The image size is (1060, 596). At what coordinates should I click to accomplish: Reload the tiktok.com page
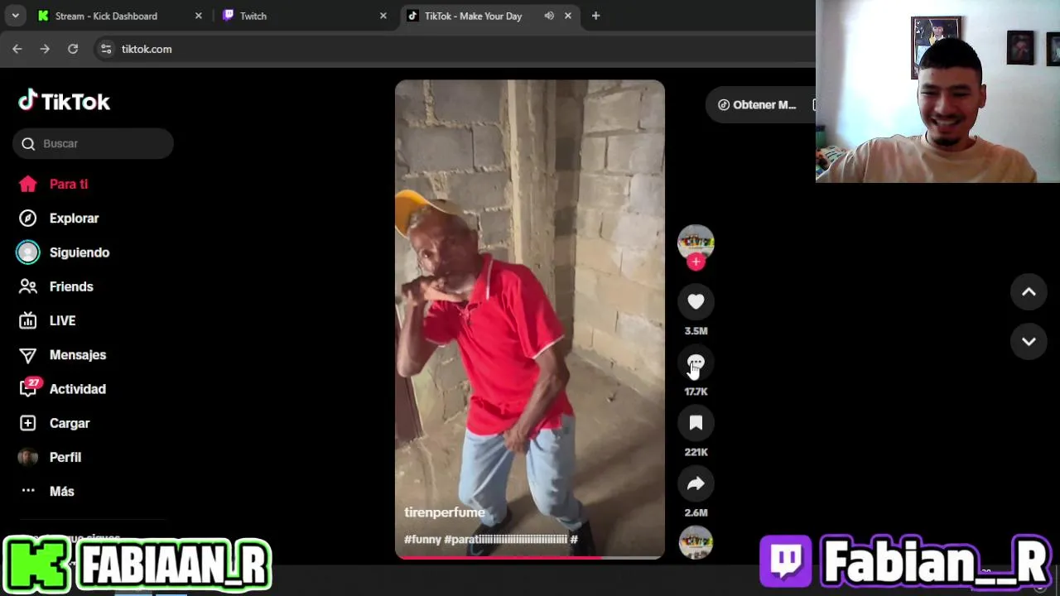(73, 49)
